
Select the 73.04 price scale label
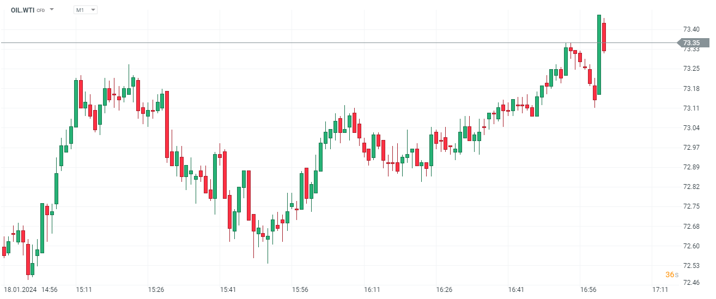691,127
